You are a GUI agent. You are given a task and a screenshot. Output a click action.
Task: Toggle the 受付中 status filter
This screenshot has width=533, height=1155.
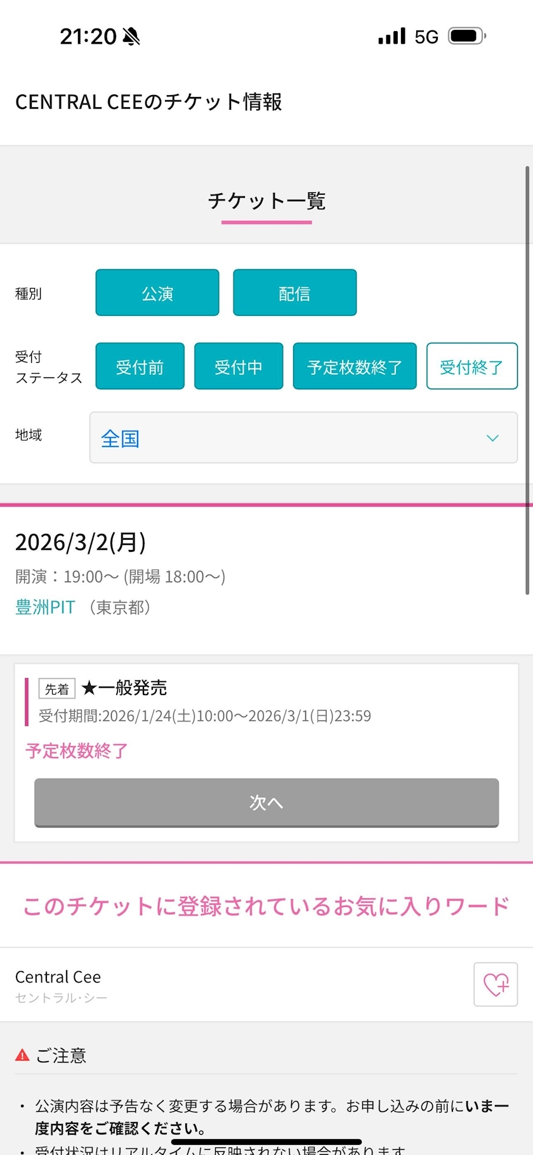coord(239,367)
